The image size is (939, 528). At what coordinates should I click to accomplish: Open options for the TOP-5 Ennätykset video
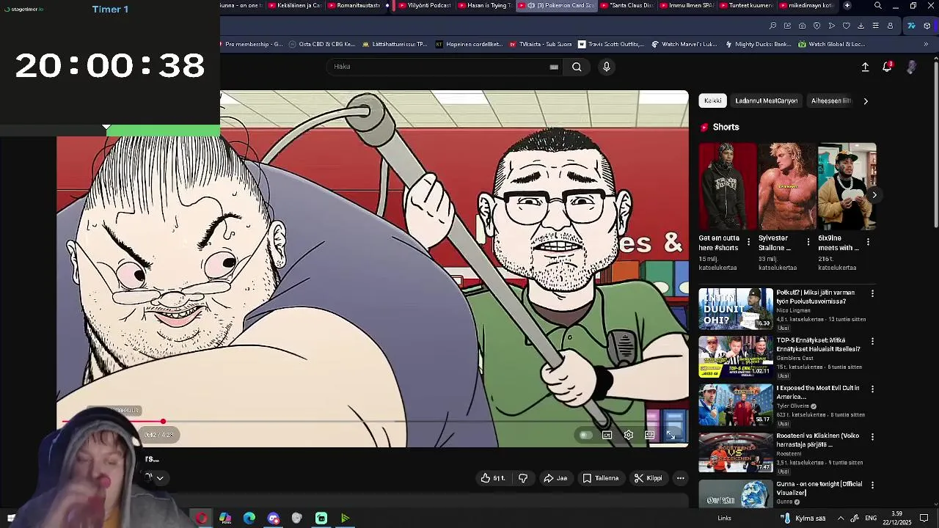click(872, 341)
